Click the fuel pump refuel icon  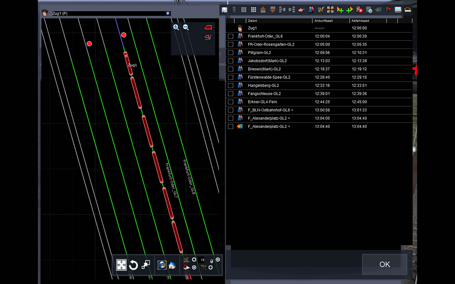(321, 10)
